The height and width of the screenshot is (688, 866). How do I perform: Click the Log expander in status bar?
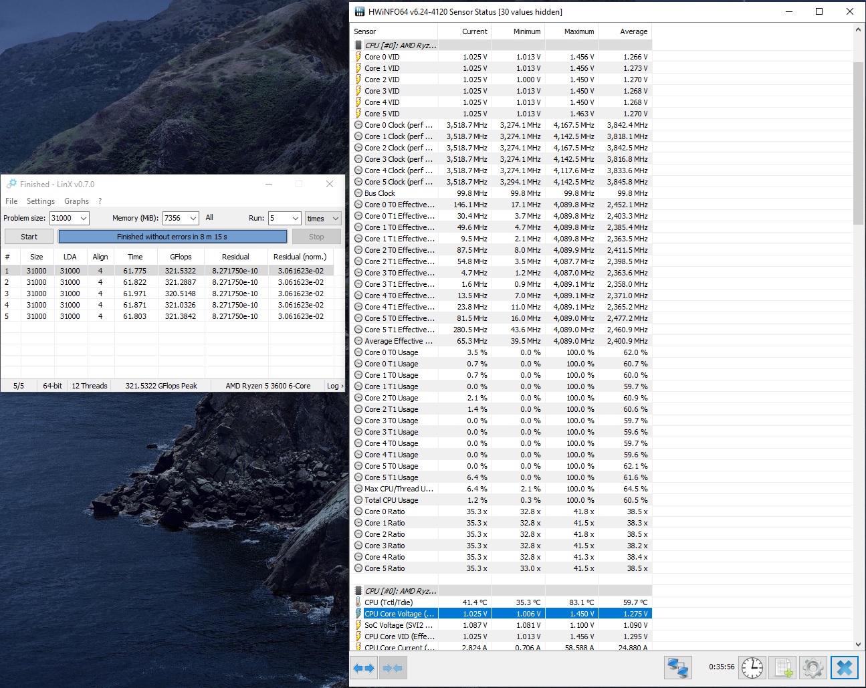pos(334,386)
